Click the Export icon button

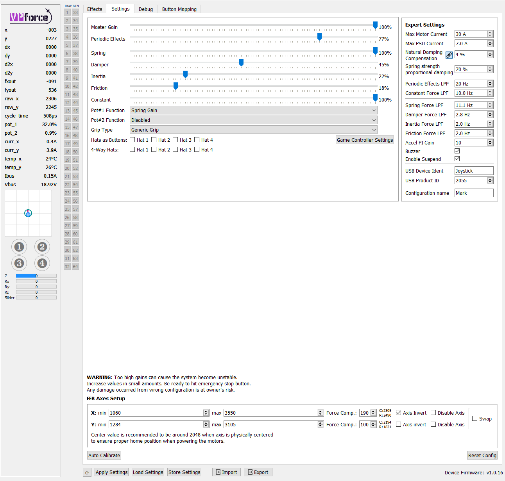coord(258,472)
